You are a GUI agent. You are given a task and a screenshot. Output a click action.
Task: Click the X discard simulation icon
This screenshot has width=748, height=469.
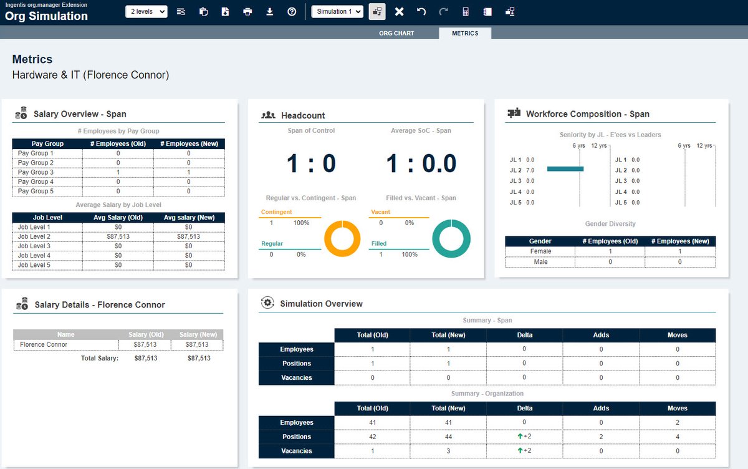coord(400,11)
